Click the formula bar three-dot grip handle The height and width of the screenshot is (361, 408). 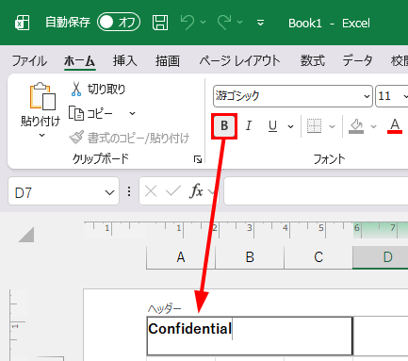click(129, 191)
